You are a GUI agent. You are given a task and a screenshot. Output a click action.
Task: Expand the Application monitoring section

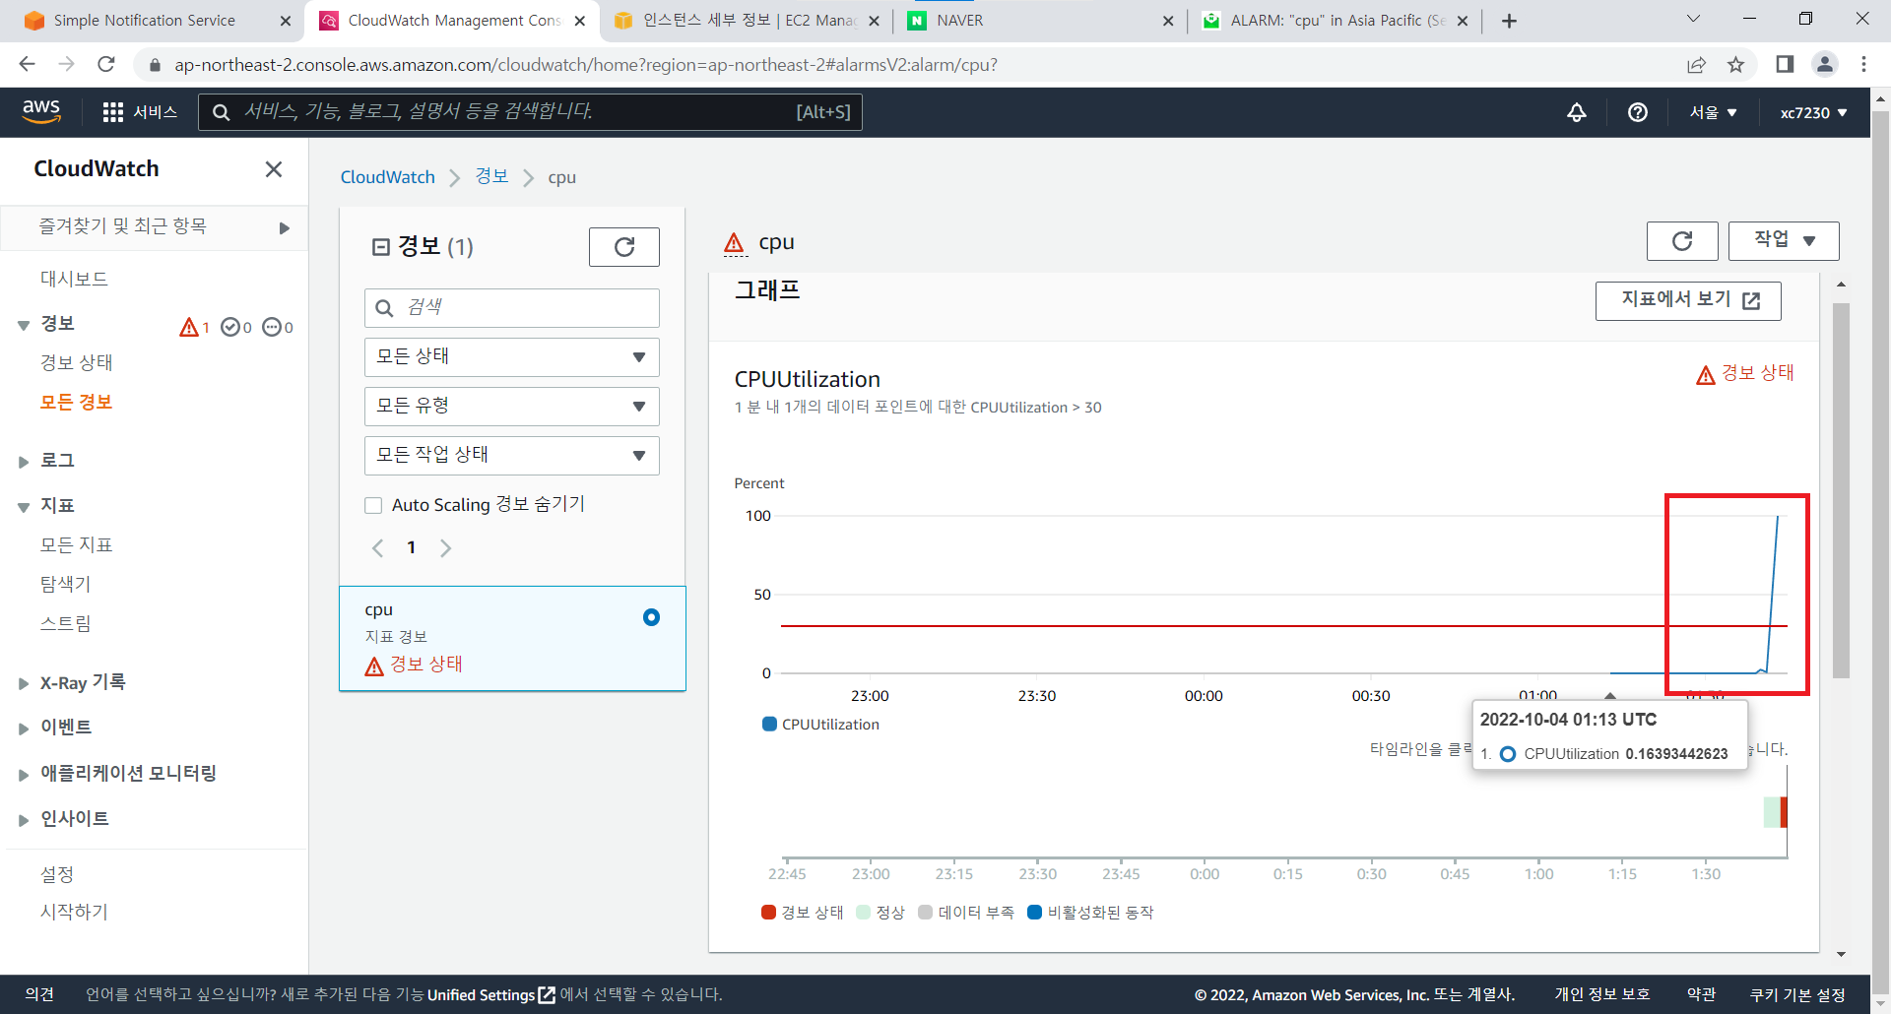24,775
